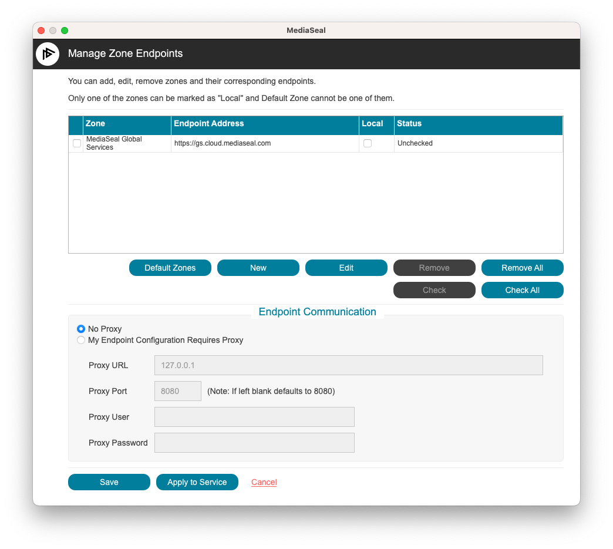Click the Proxy Port field
Screen dimensions: 613x549
(x=178, y=391)
